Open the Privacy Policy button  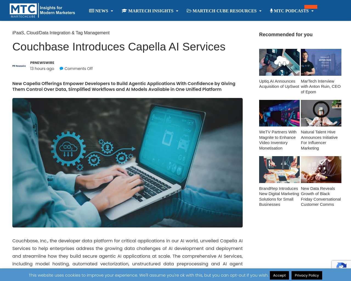coord(307,275)
